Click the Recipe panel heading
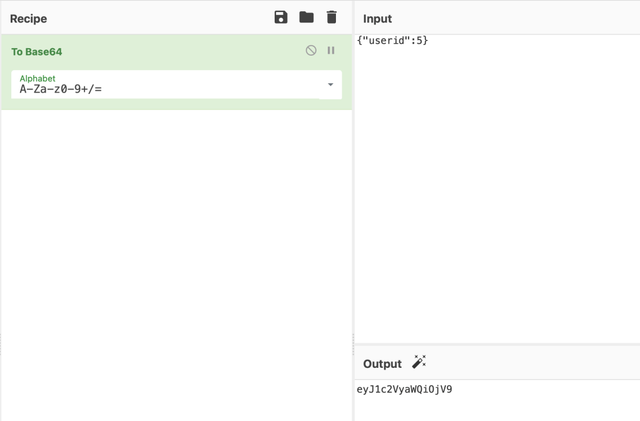 click(x=28, y=19)
